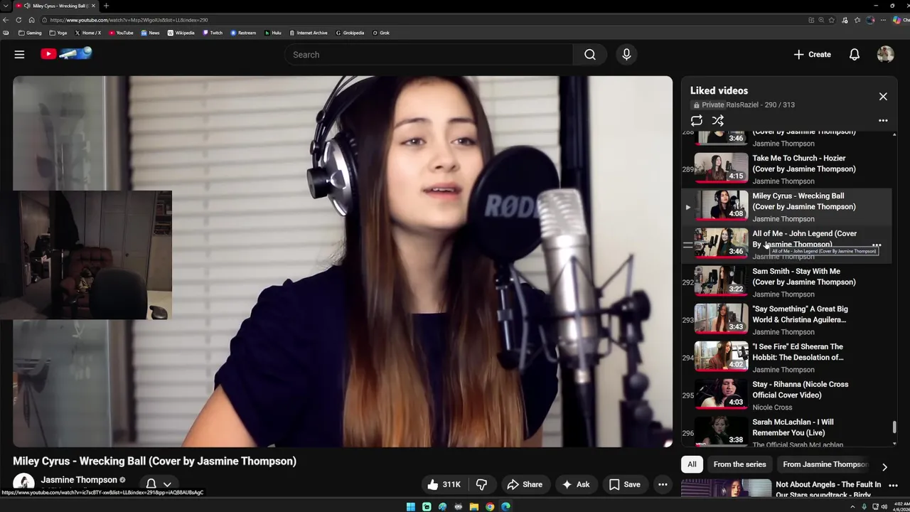Open the Twitch bookmark
The height and width of the screenshot is (512, 910).
point(213,33)
